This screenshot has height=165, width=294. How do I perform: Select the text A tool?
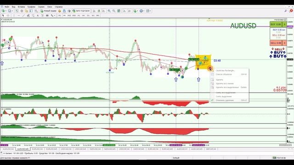[38, 16]
